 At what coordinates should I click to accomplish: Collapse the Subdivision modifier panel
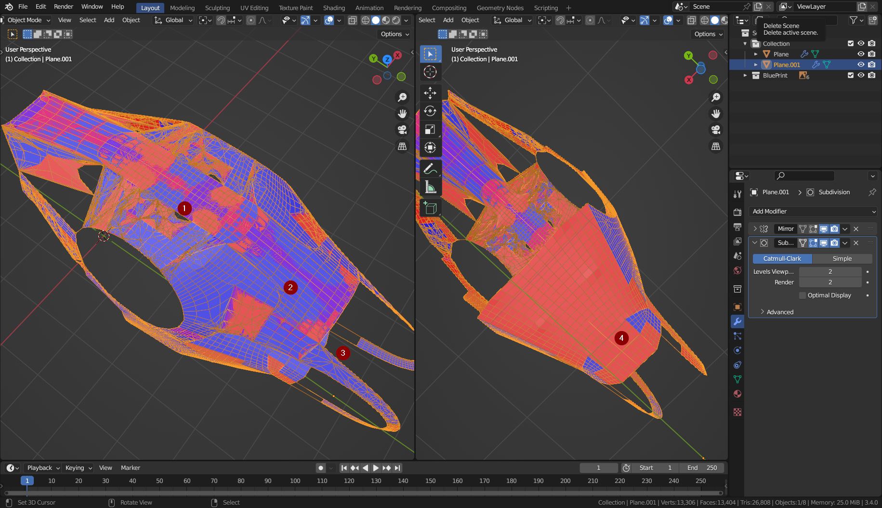click(755, 243)
